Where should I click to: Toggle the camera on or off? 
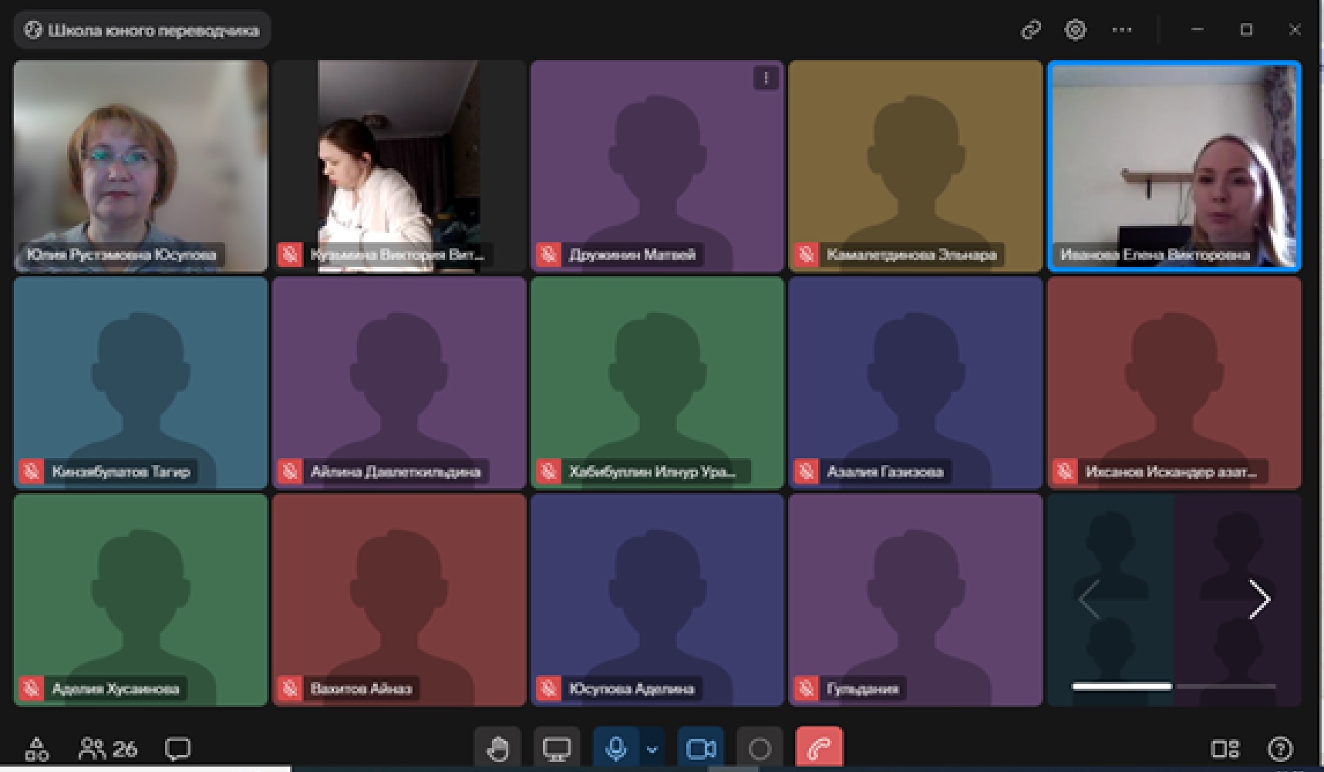[700, 748]
